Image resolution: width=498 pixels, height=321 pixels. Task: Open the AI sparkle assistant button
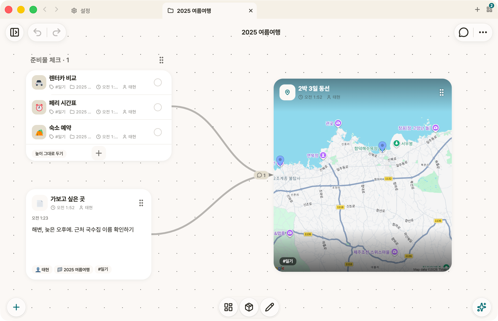pos(482,307)
